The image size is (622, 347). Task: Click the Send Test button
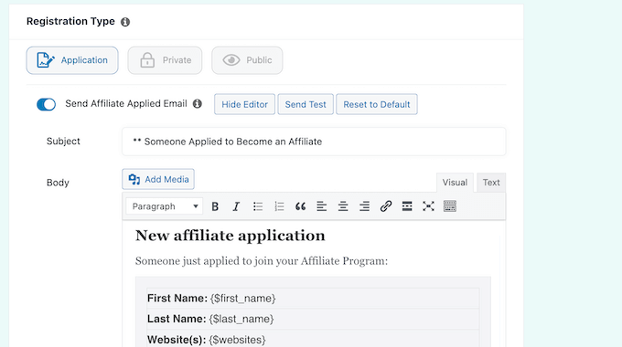(306, 104)
